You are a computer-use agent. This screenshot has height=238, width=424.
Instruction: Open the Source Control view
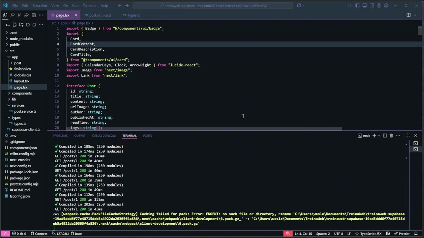pos(19,15)
